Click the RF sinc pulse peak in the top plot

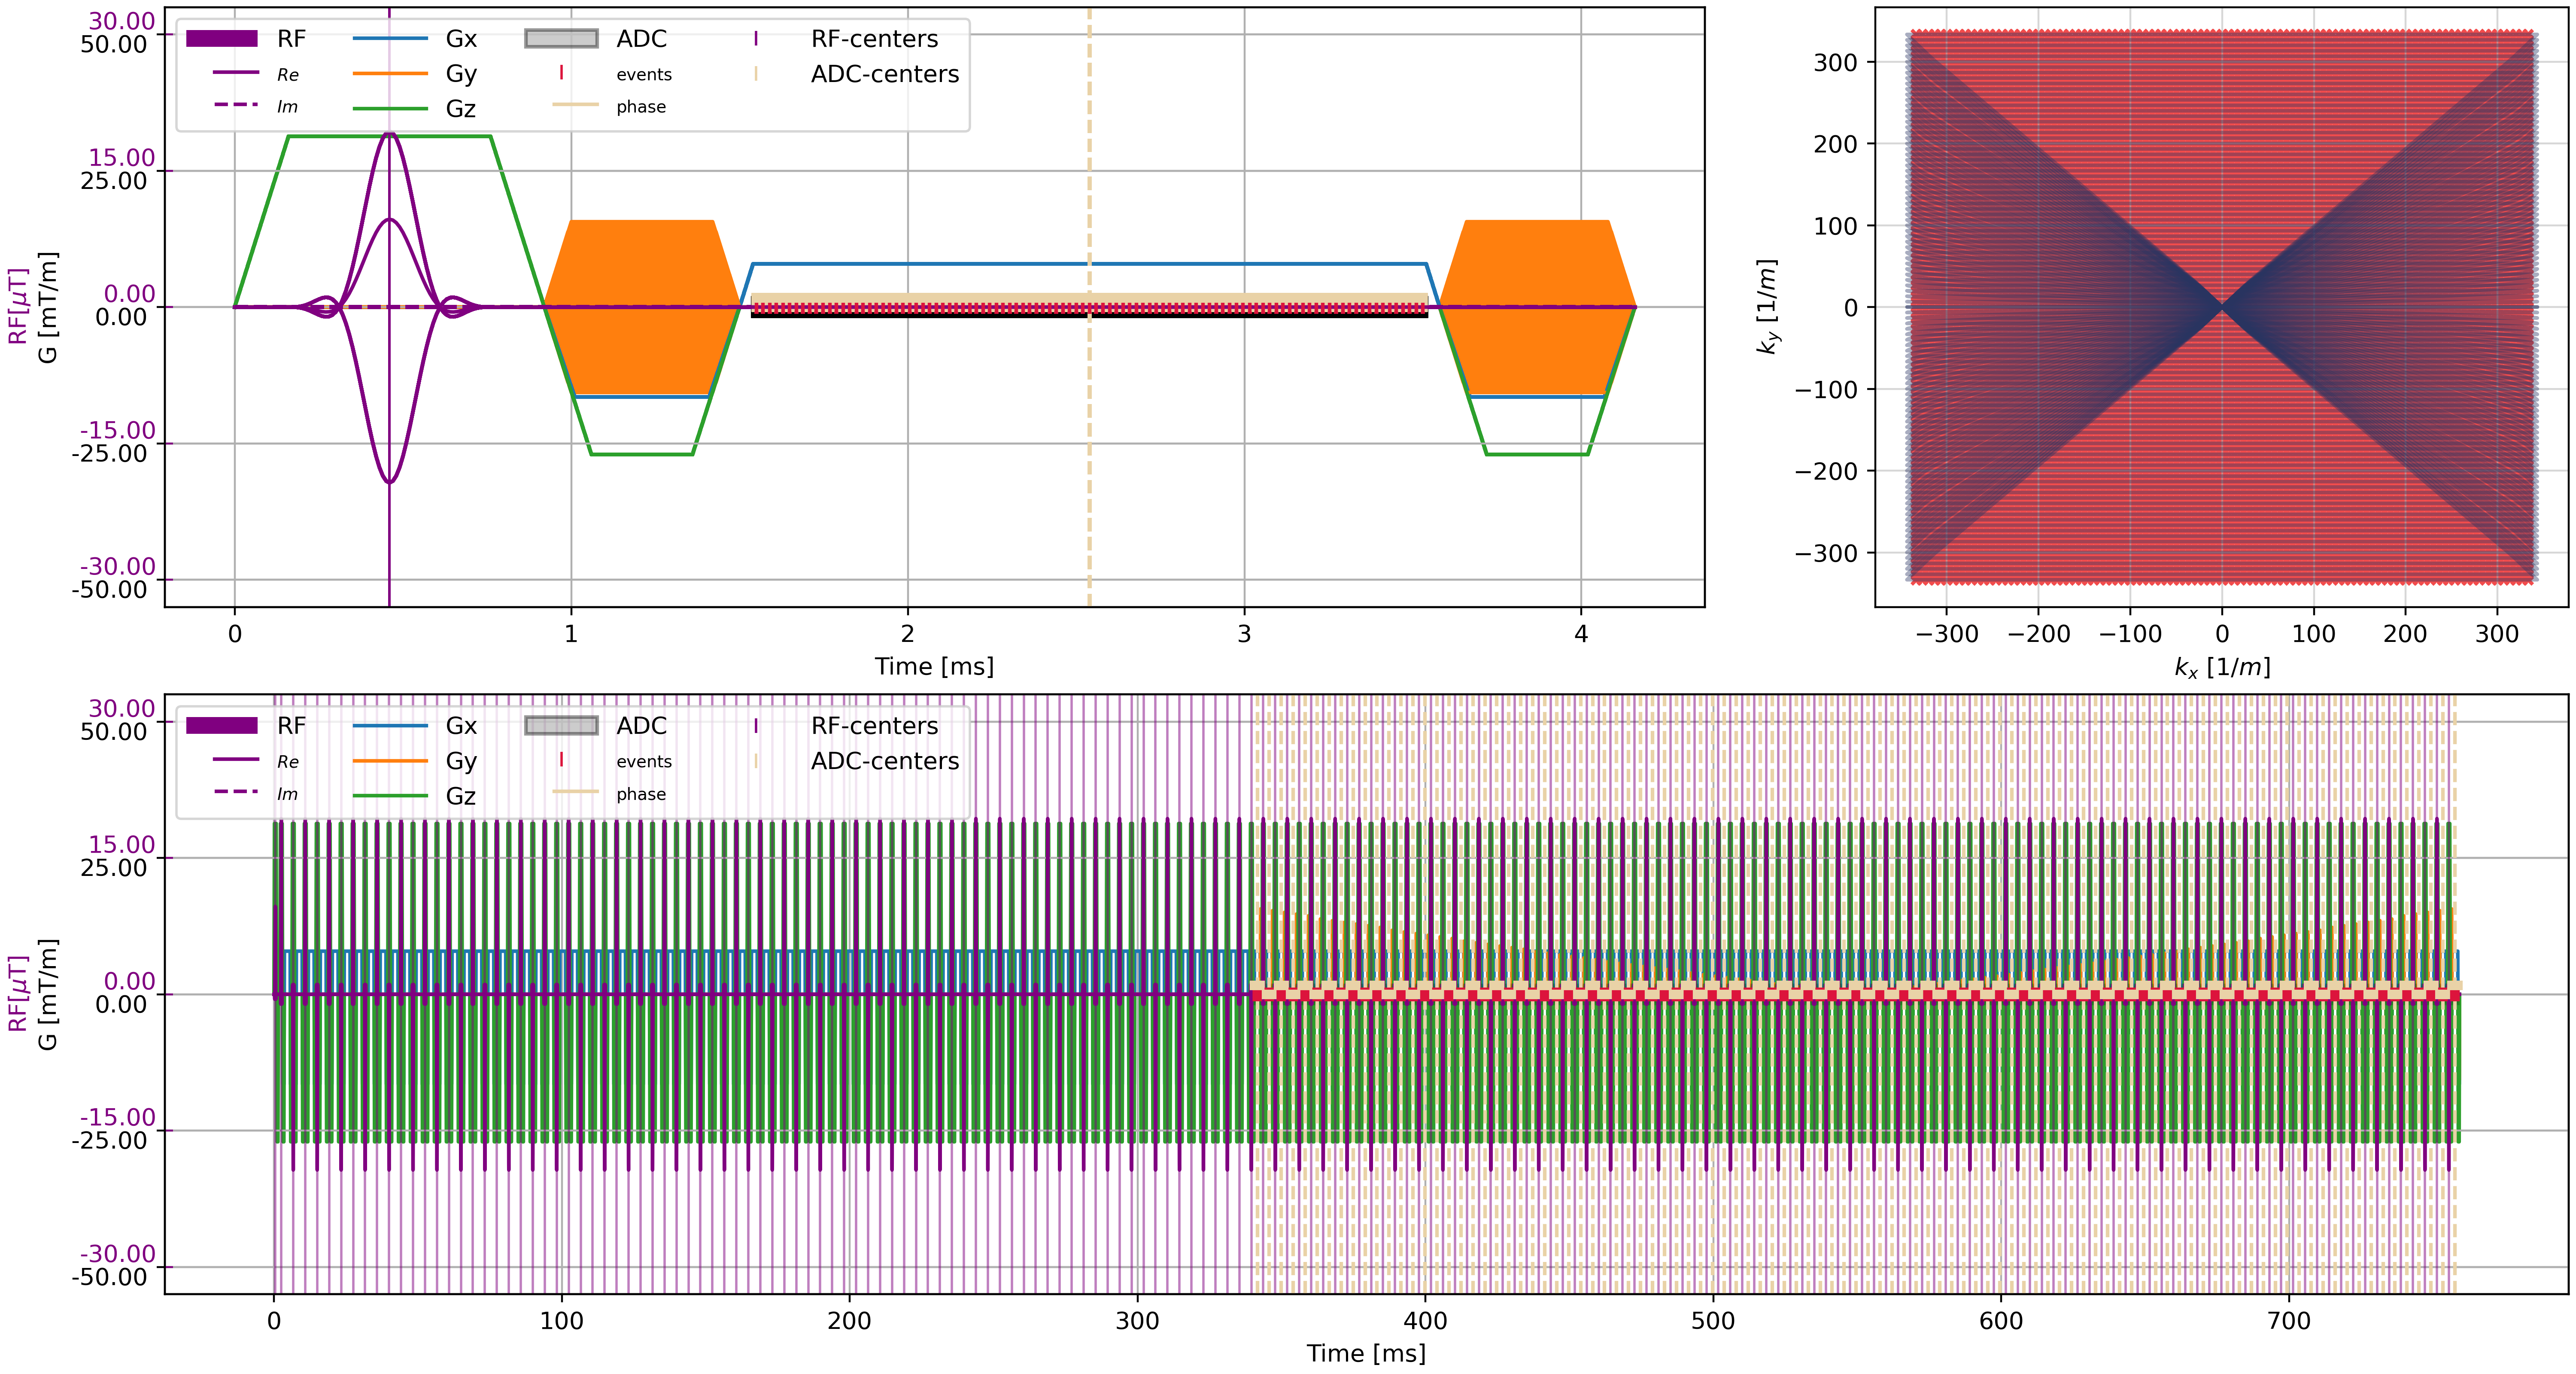coord(389,135)
